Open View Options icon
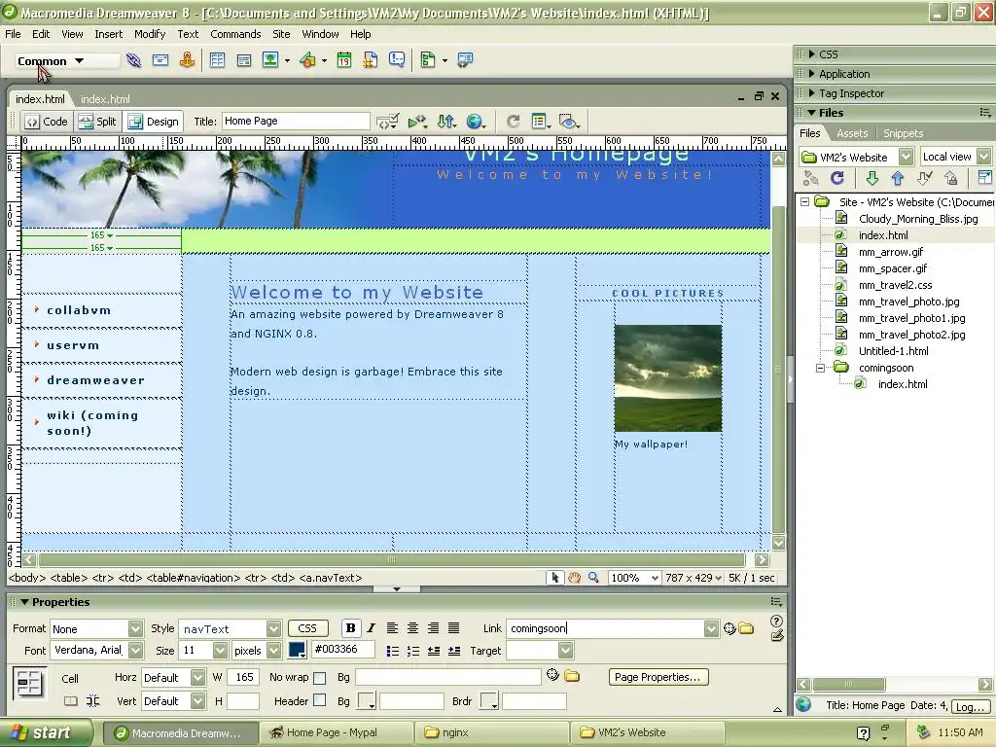Screen dimensions: 996x747 [541, 122]
